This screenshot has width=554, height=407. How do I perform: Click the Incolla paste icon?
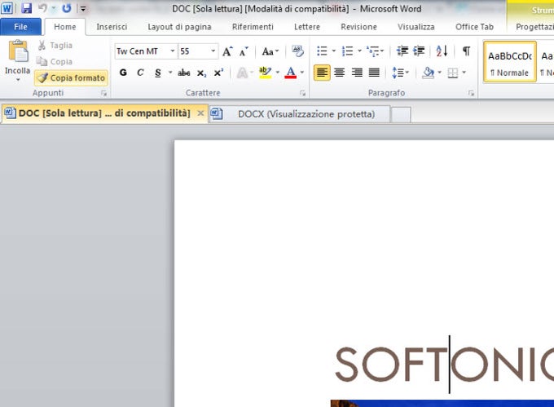(x=19, y=51)
